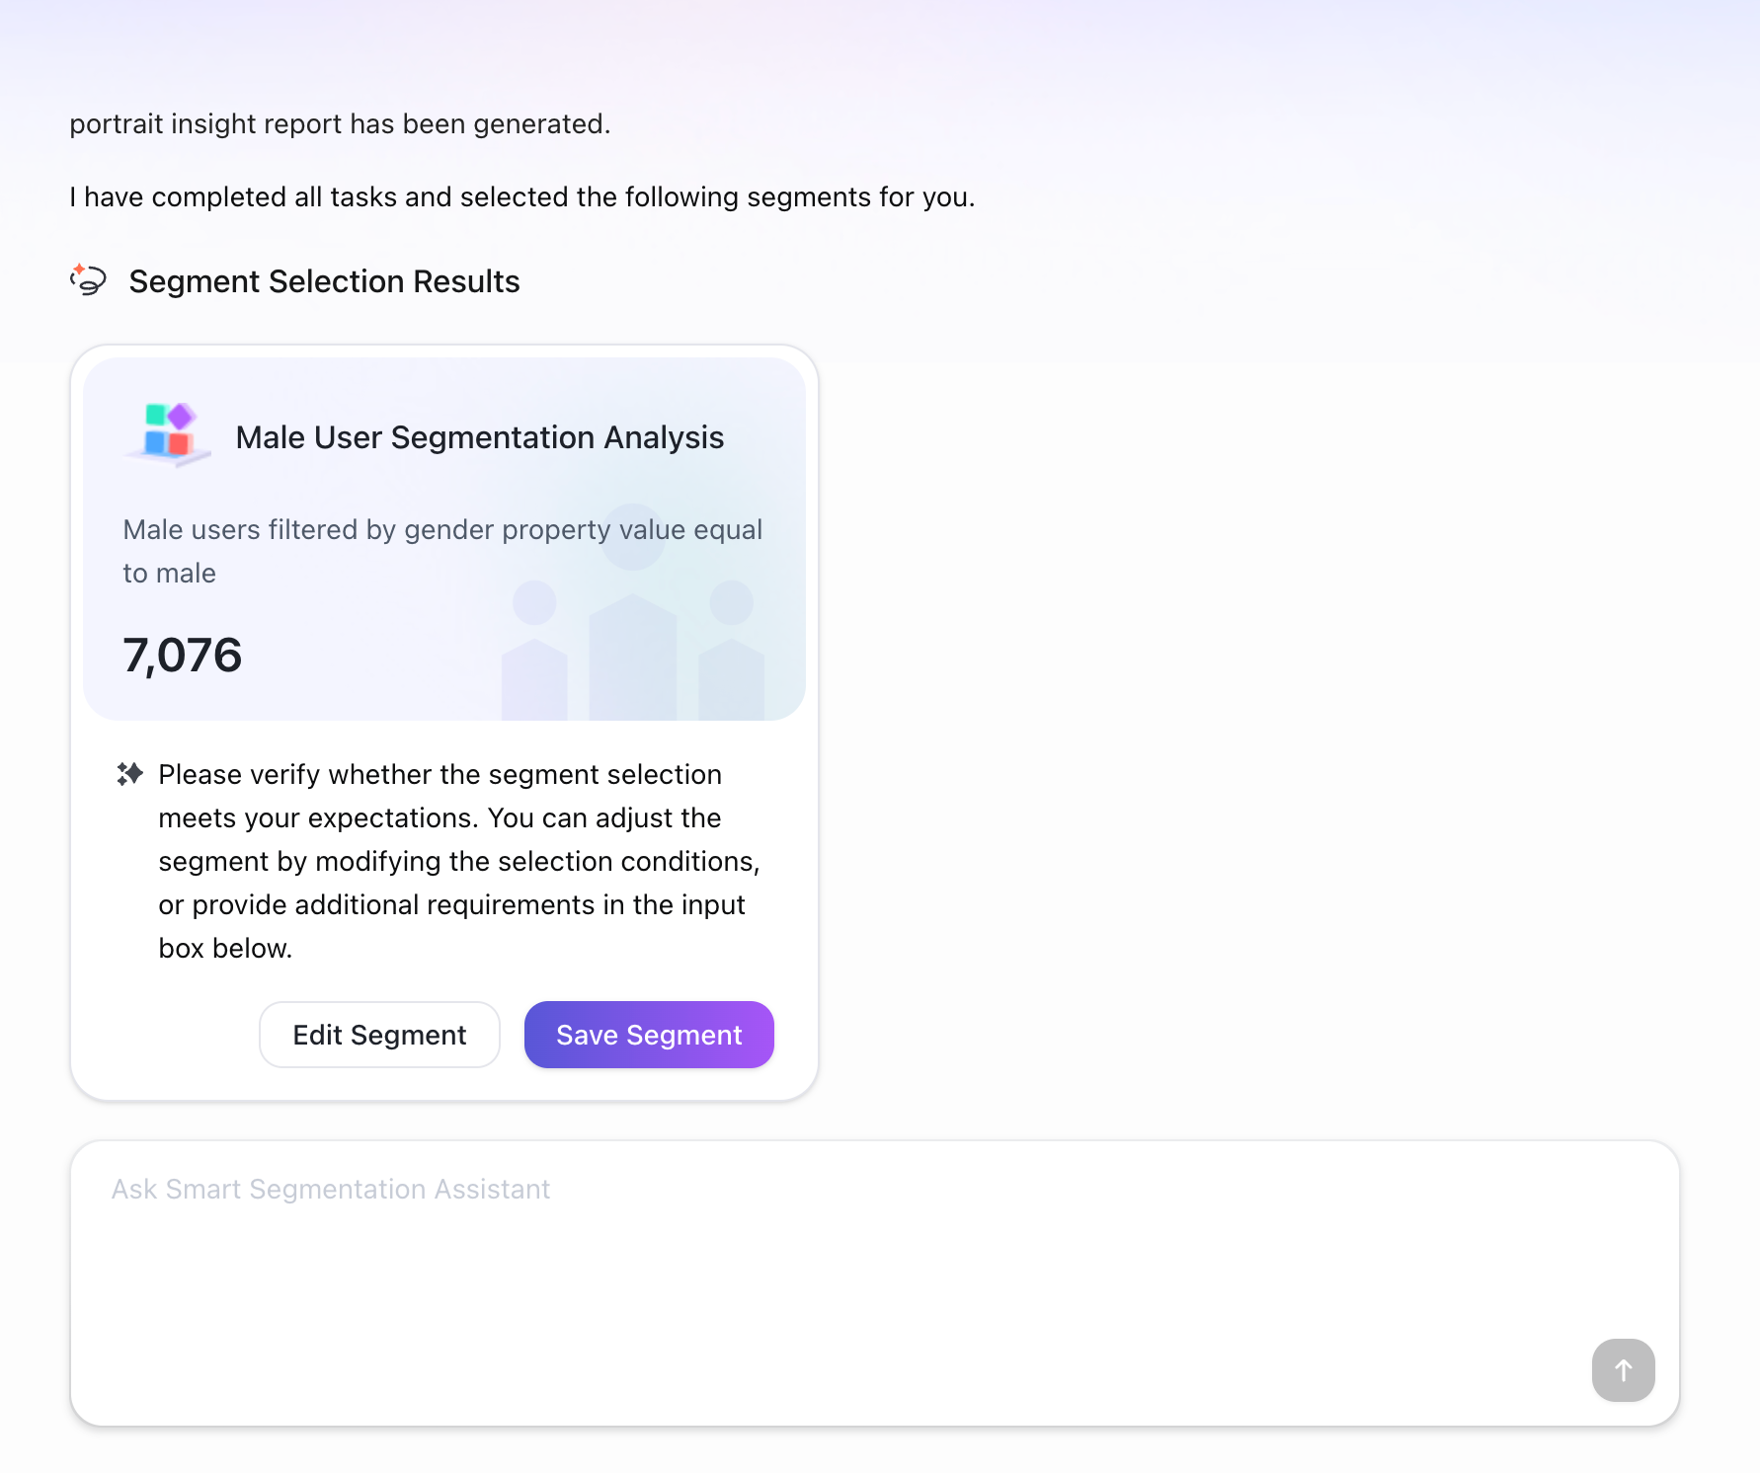
Task: Click the lasso icon beside Segment Selection Results
Action: pyautogui.click(x=88, y=280)
